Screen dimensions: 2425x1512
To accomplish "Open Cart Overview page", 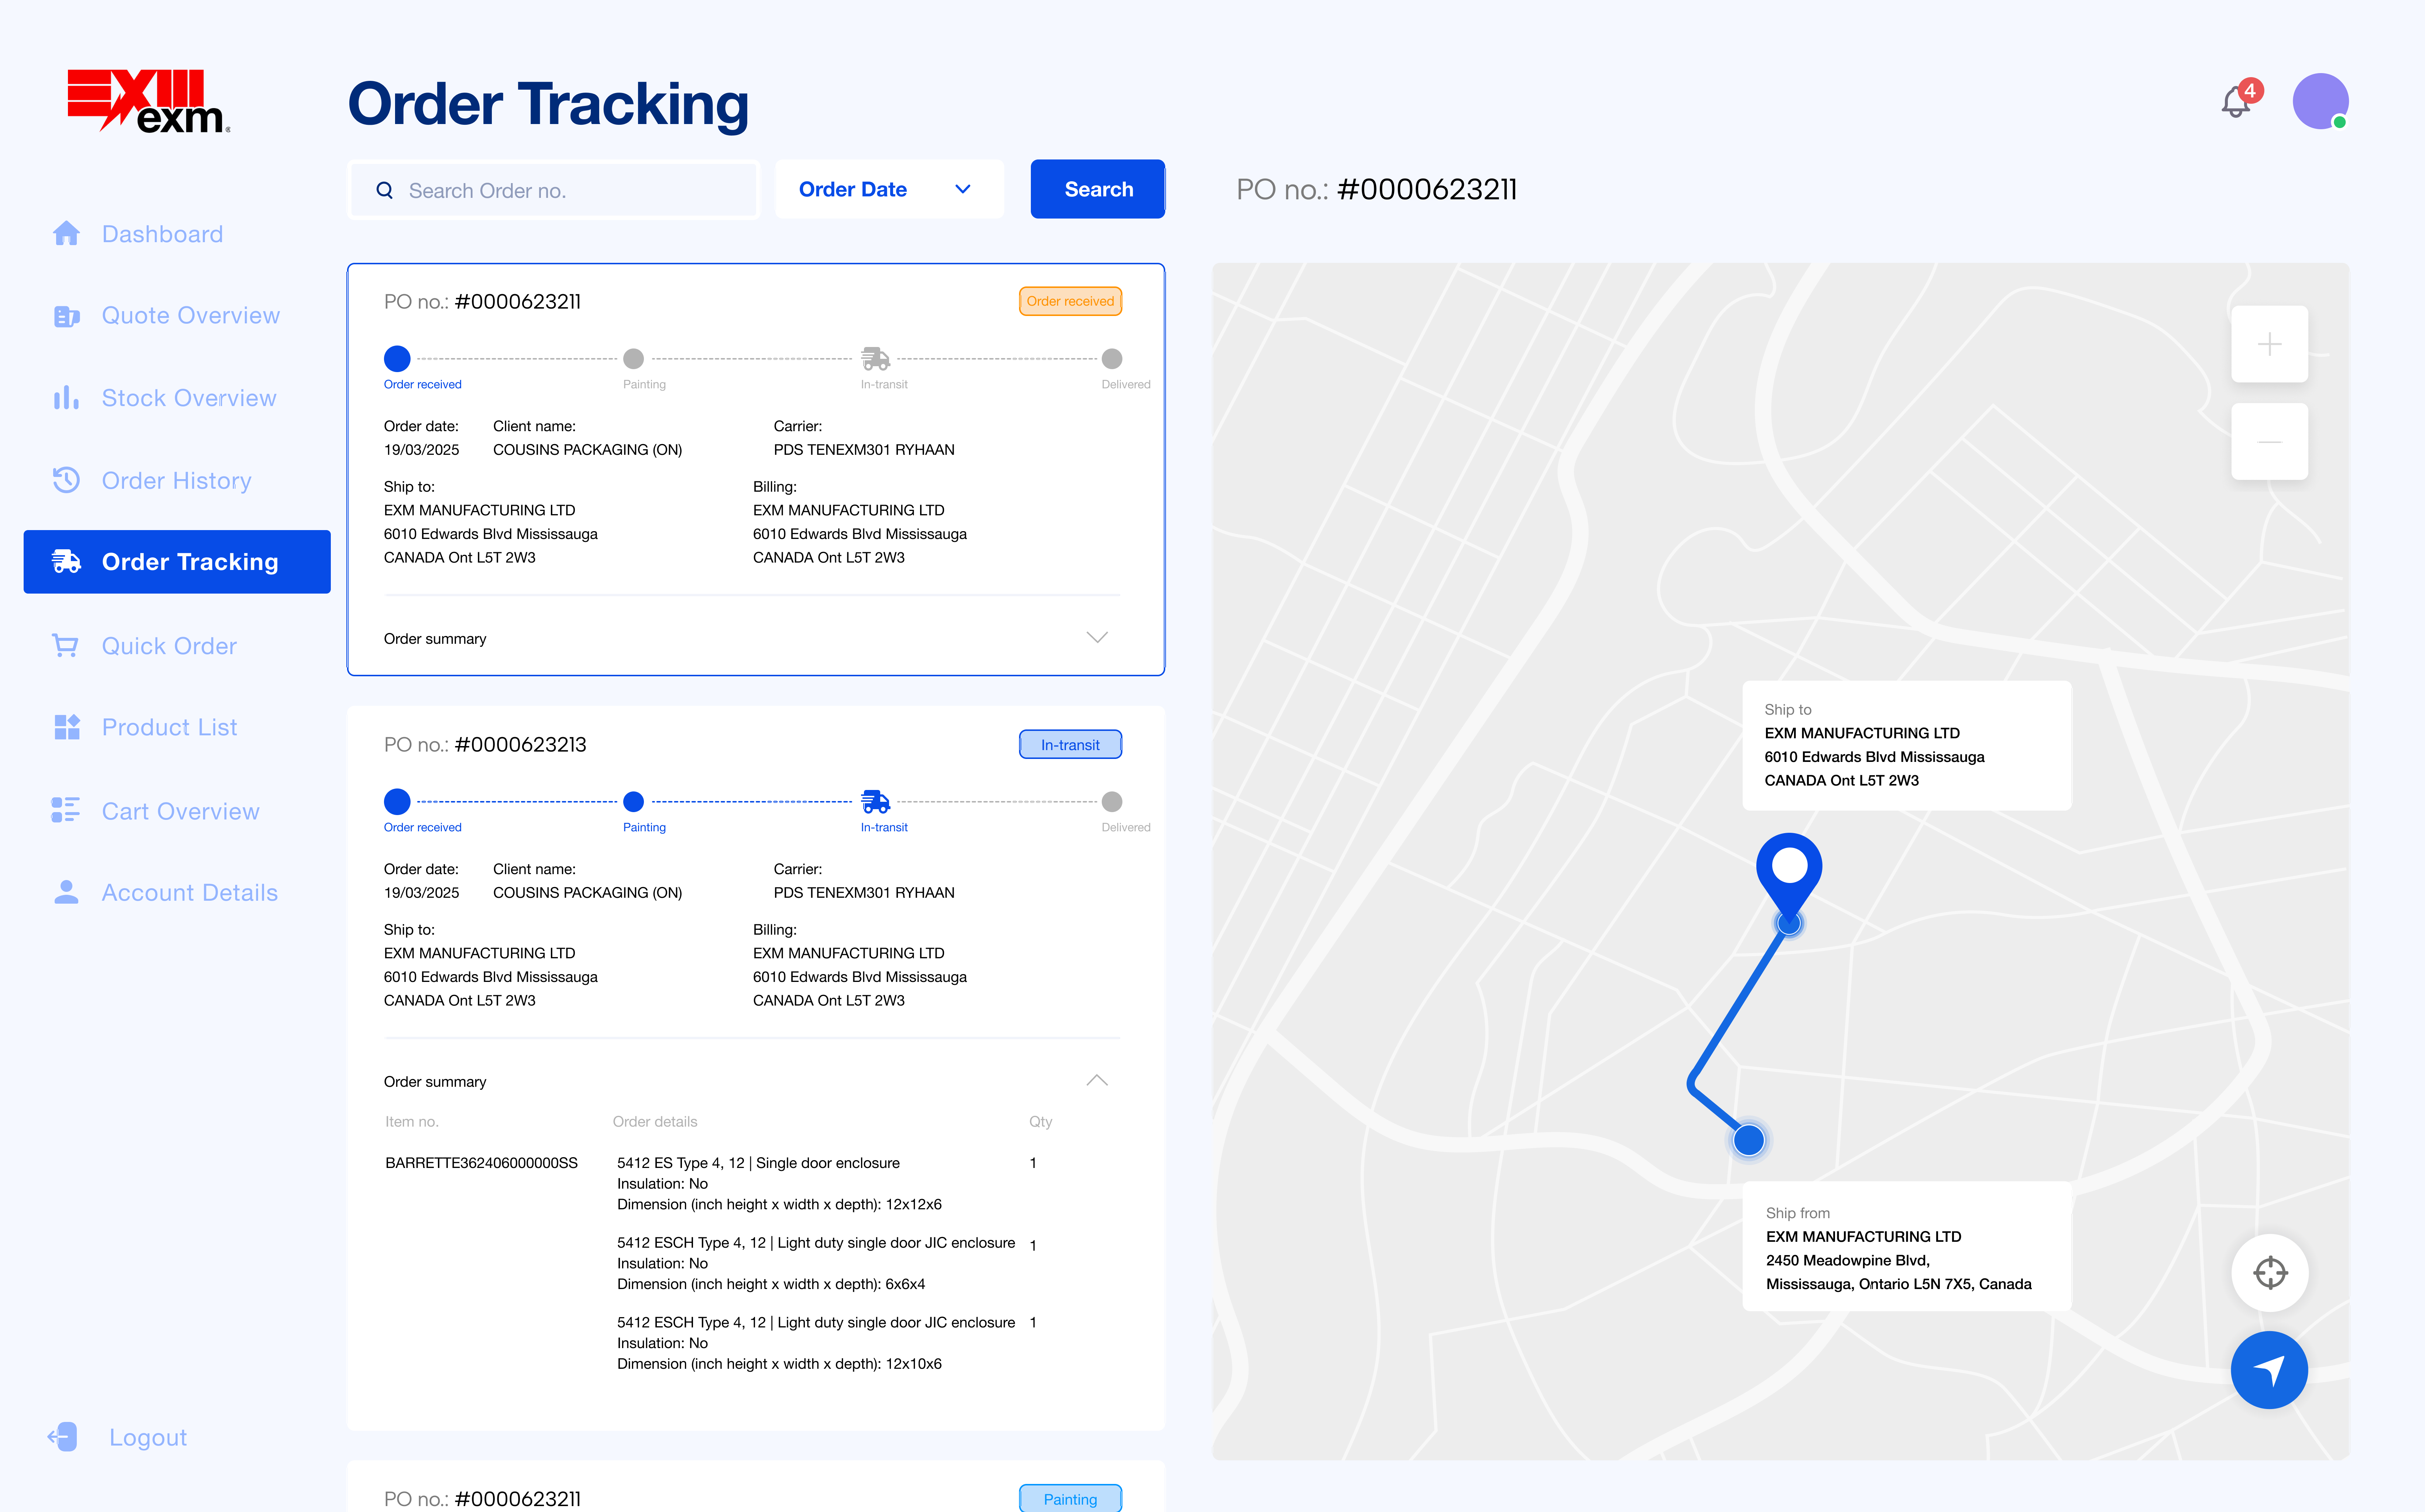I will (181, 811).
